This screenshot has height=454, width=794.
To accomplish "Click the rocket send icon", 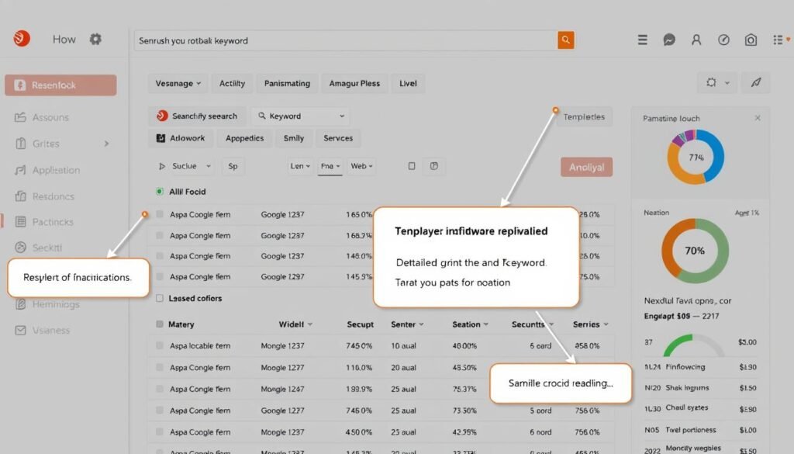I will pyautogui.click(x=755, y=82).
